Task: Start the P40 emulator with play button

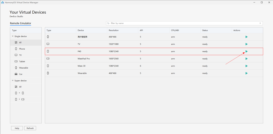Action: point(246,51)
